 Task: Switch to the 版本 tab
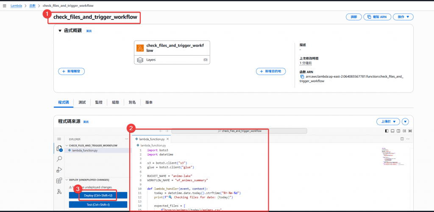point(149,102)
